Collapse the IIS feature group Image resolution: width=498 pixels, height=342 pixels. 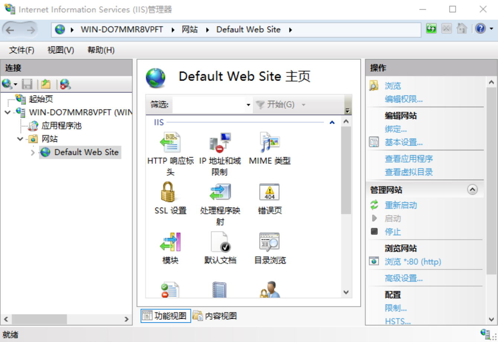[x=332, y=122]
